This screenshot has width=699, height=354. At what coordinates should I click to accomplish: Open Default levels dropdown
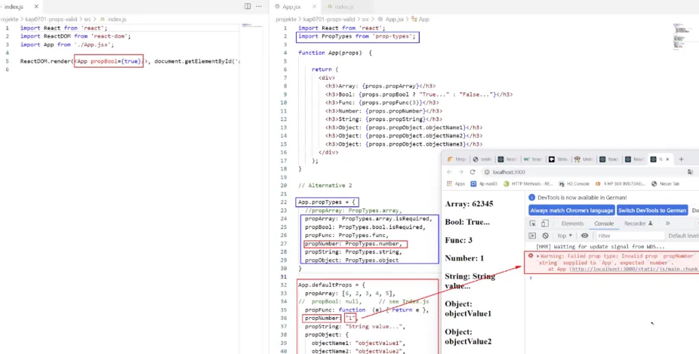(x=683, y=236)
